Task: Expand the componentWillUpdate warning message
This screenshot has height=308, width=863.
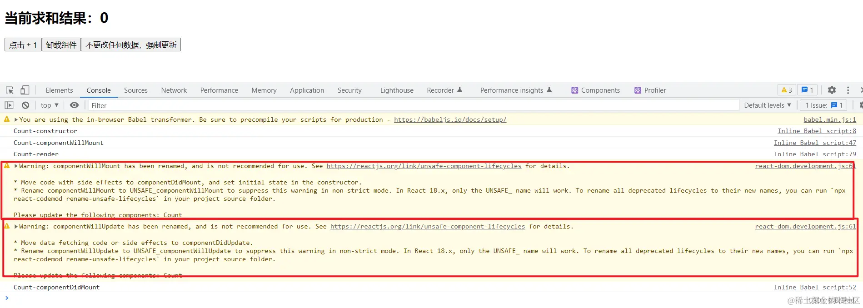Action: click(x=16, y=226)
